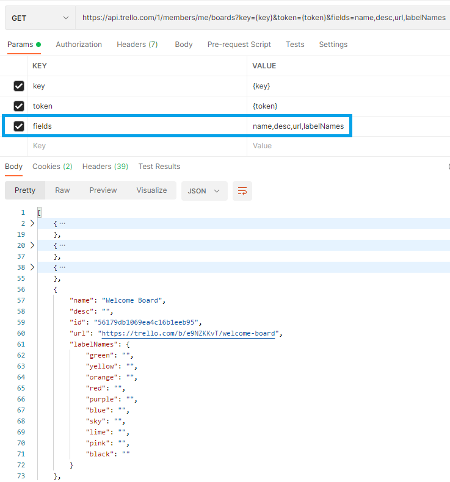Click the 'key' parameter name cell

(x=137, y=86)
